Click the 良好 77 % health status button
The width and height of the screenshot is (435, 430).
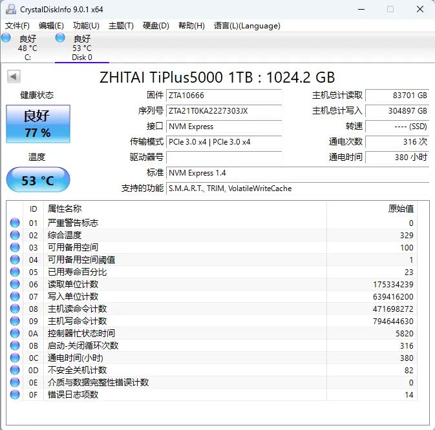(38, 124)
